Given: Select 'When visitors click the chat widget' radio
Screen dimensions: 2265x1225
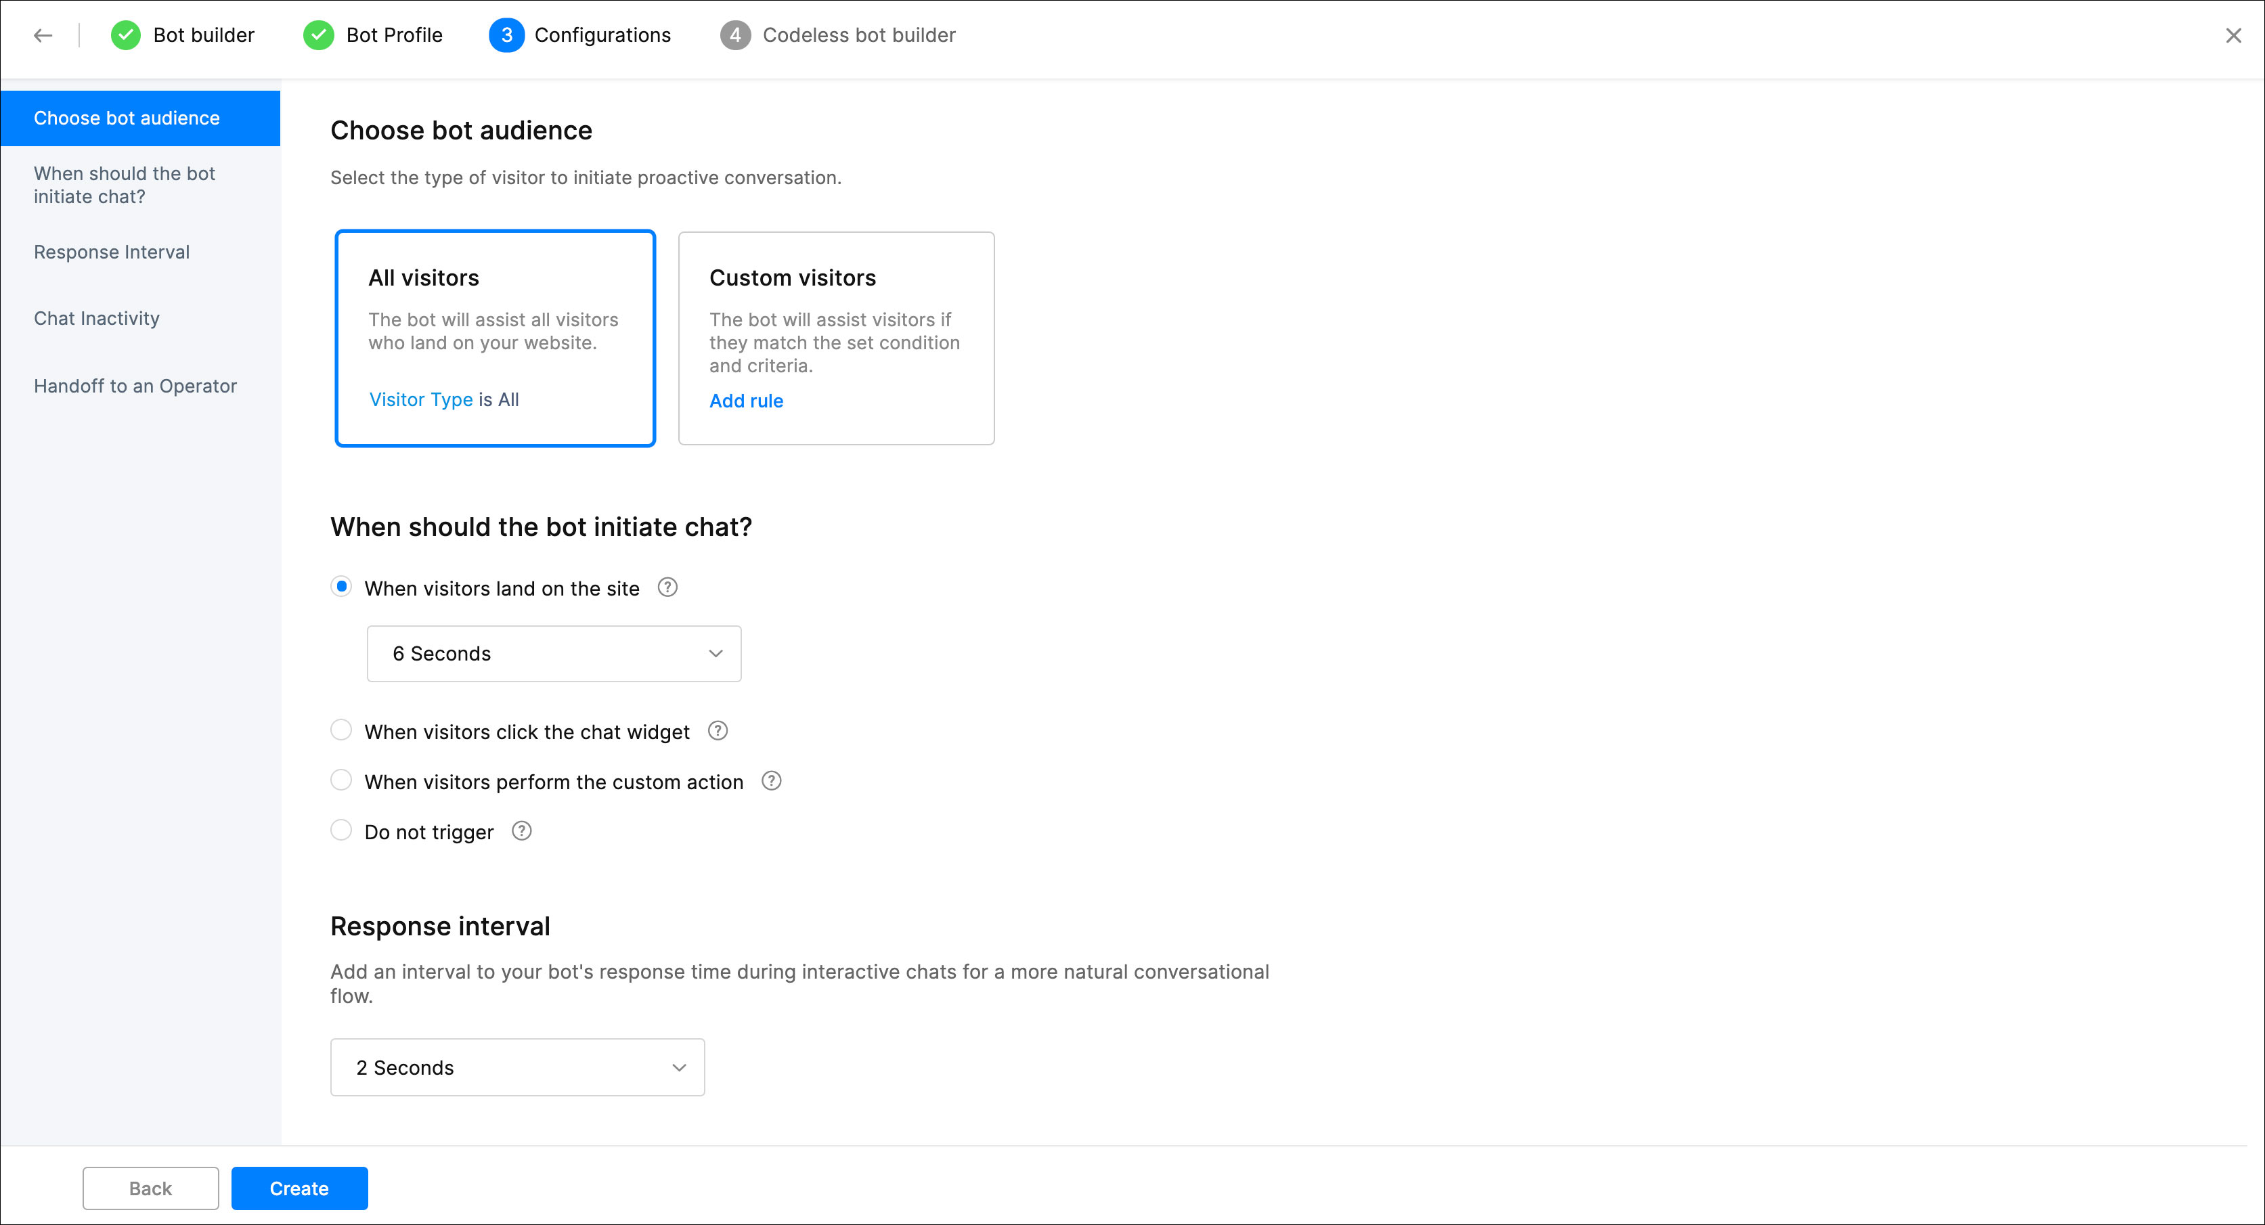Looking at the screenshot, I should pos(341,730).
